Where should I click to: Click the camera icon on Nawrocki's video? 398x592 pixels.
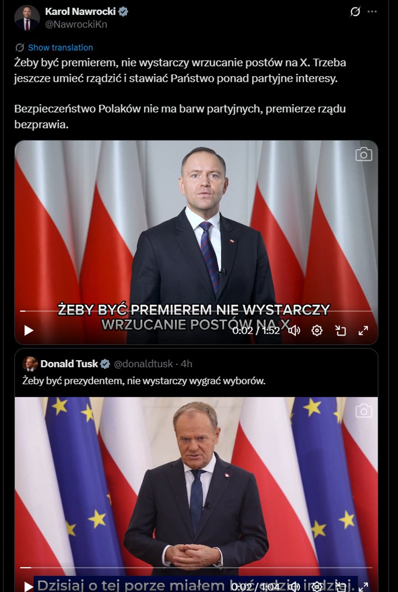(x=364, y=154)
